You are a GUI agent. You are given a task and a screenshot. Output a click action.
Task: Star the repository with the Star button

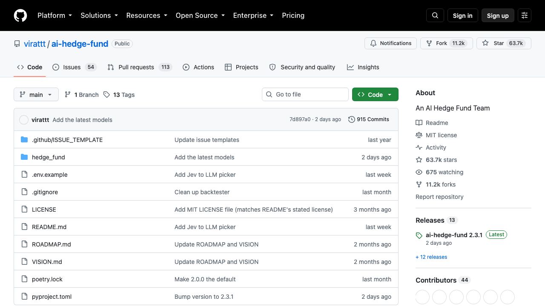point(504,43)
